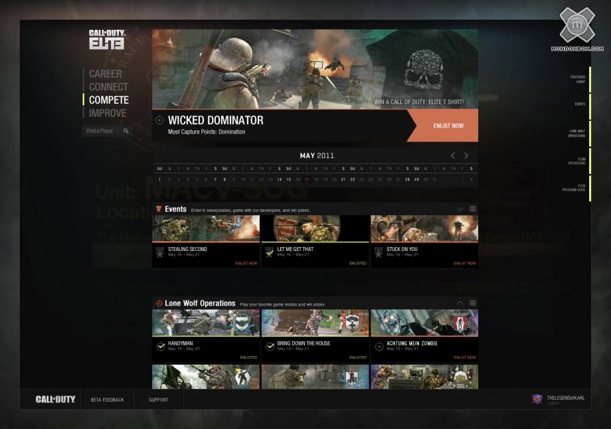
Task: Collapse the Events section chevron
Action: click(x=460, y=209)
